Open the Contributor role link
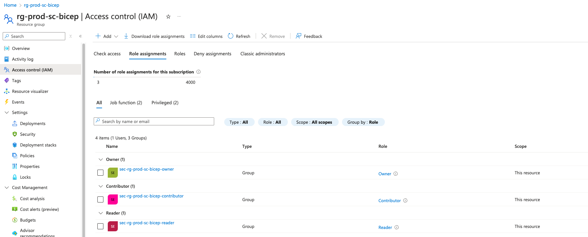This screenshot has width=588, height=237. coord(390,200)
